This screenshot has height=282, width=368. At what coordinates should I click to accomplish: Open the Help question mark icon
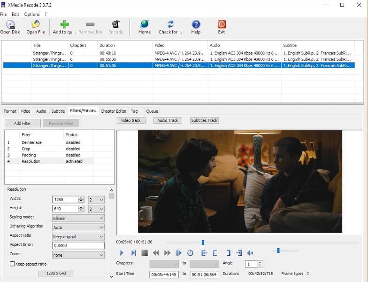pyautogui.click(x=196, y=24)
